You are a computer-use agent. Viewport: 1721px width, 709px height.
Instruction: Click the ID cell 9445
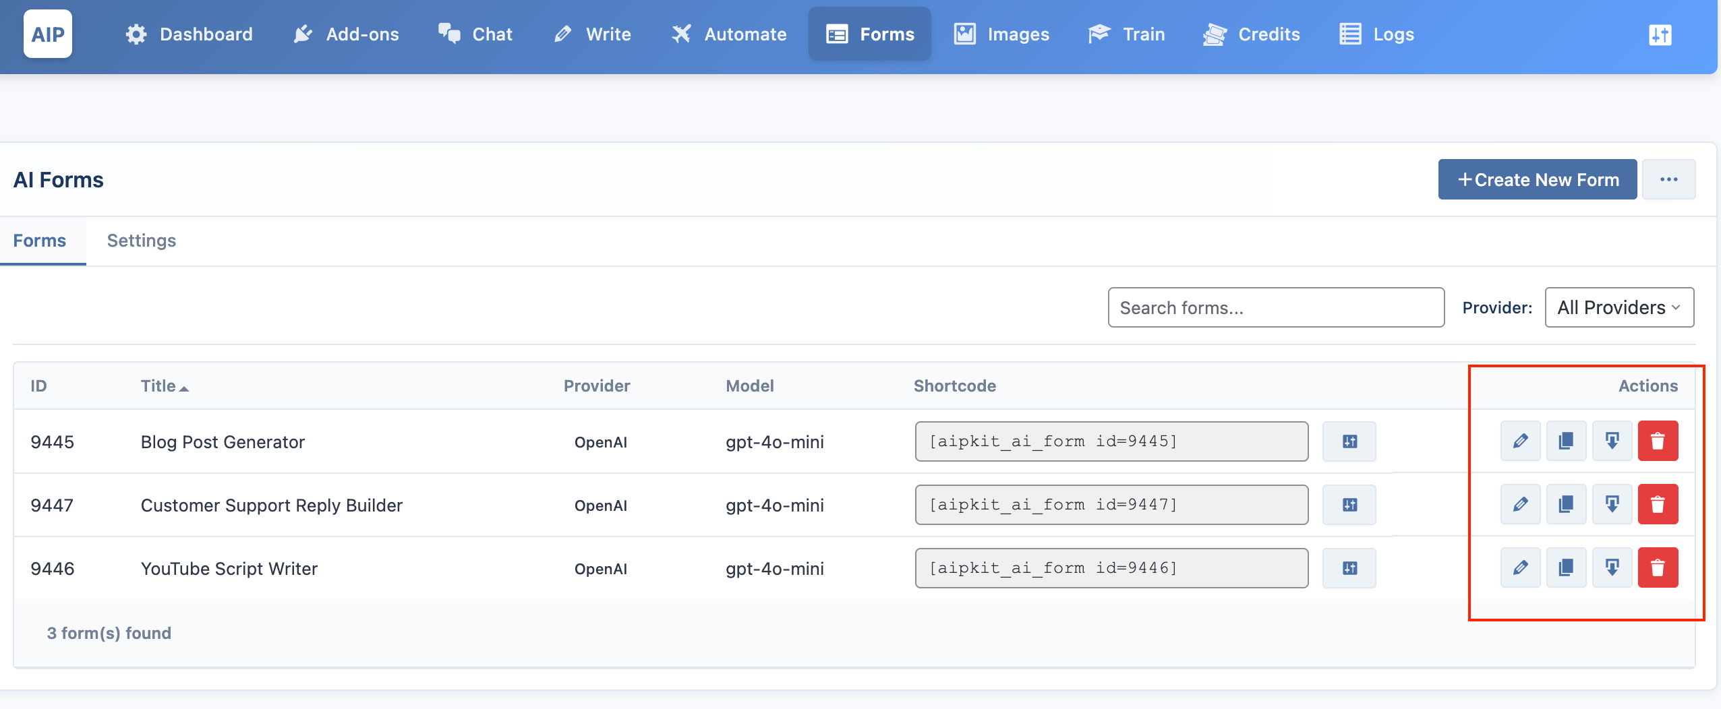[52, 442]
